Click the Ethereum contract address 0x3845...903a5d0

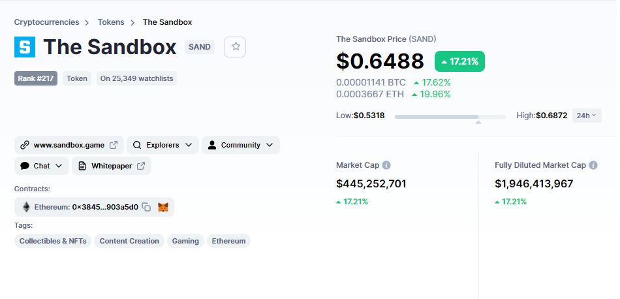coord(105,207)
